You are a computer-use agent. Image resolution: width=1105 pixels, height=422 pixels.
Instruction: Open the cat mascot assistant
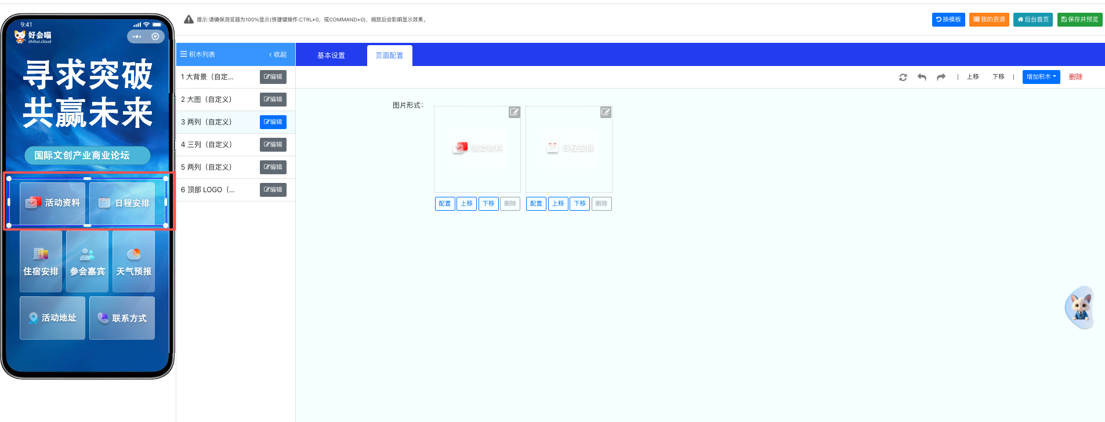pyautogui.click(x=1079, y=307)
